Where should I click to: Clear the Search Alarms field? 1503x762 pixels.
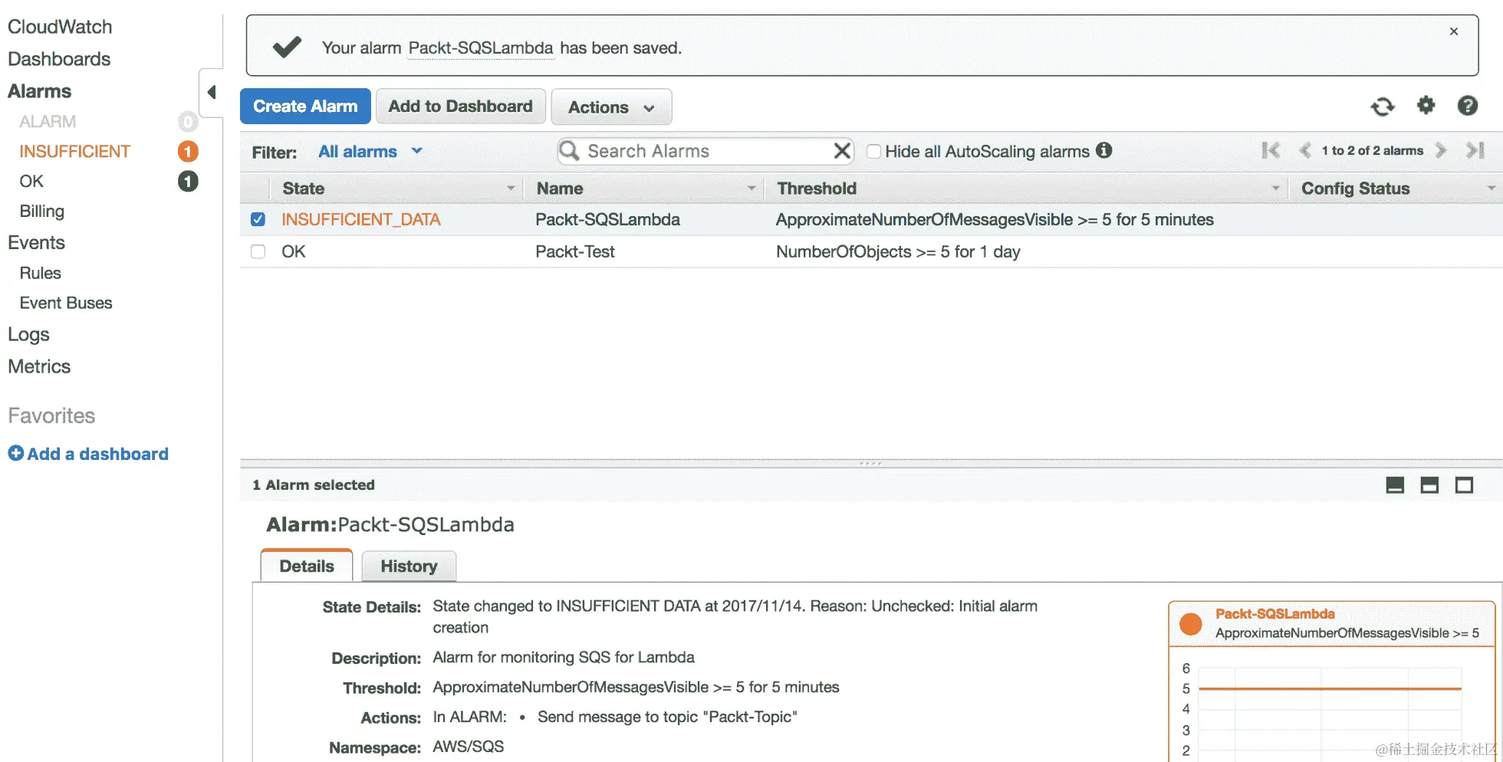click(842, 151)
